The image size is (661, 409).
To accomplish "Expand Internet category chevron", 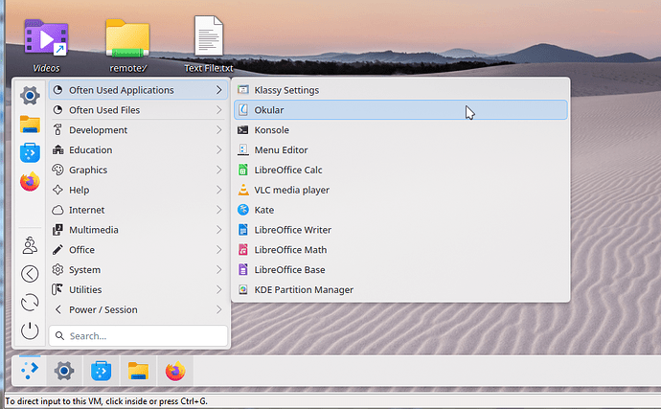I will (x=218, y=210).
